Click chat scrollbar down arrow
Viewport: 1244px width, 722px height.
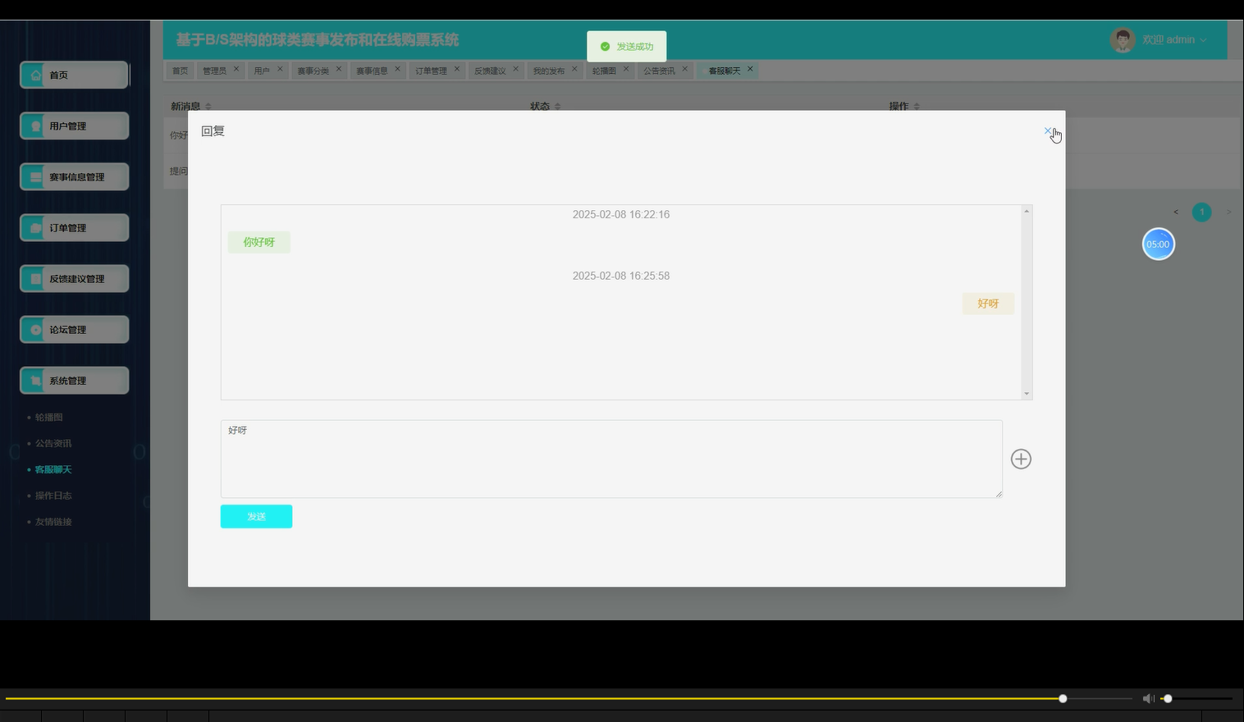(x=1027, y=394)
